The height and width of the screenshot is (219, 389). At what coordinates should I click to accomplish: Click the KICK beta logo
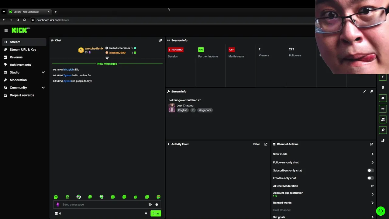(21, 30)
